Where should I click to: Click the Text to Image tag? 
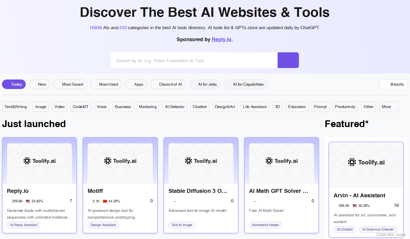point(182,225)
